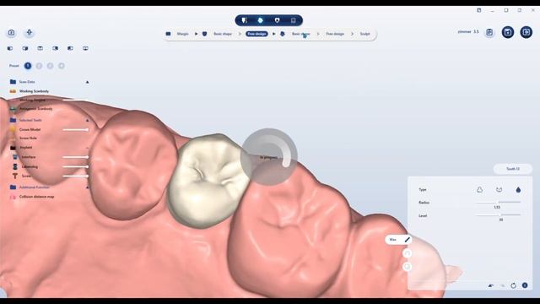Screen dimensions: 540x304
Task: Open the clipboard notes icon
Action: tap(489, 32)
